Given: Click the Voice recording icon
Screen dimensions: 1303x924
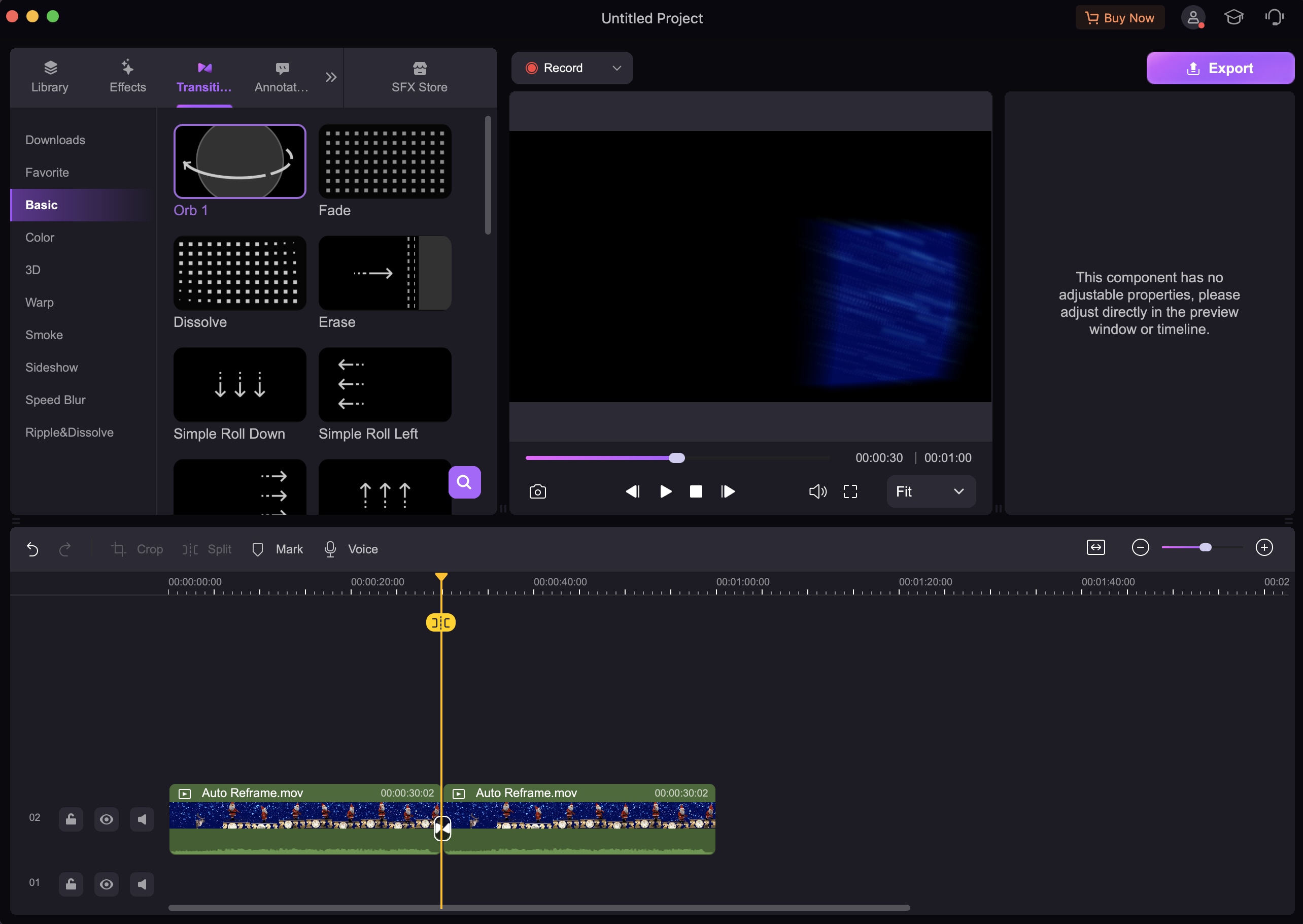Looking at the screenshot, I should pyautogui.click(x=330, y=549).
